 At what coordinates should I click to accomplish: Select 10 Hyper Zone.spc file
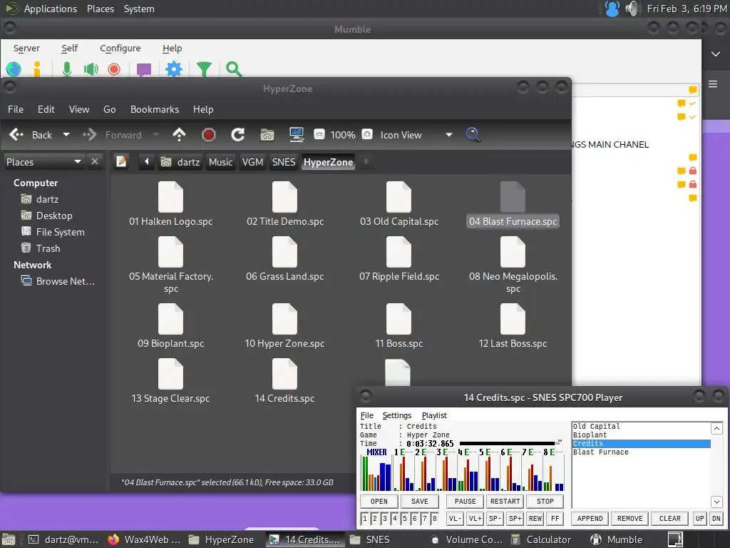coord(284,326)
